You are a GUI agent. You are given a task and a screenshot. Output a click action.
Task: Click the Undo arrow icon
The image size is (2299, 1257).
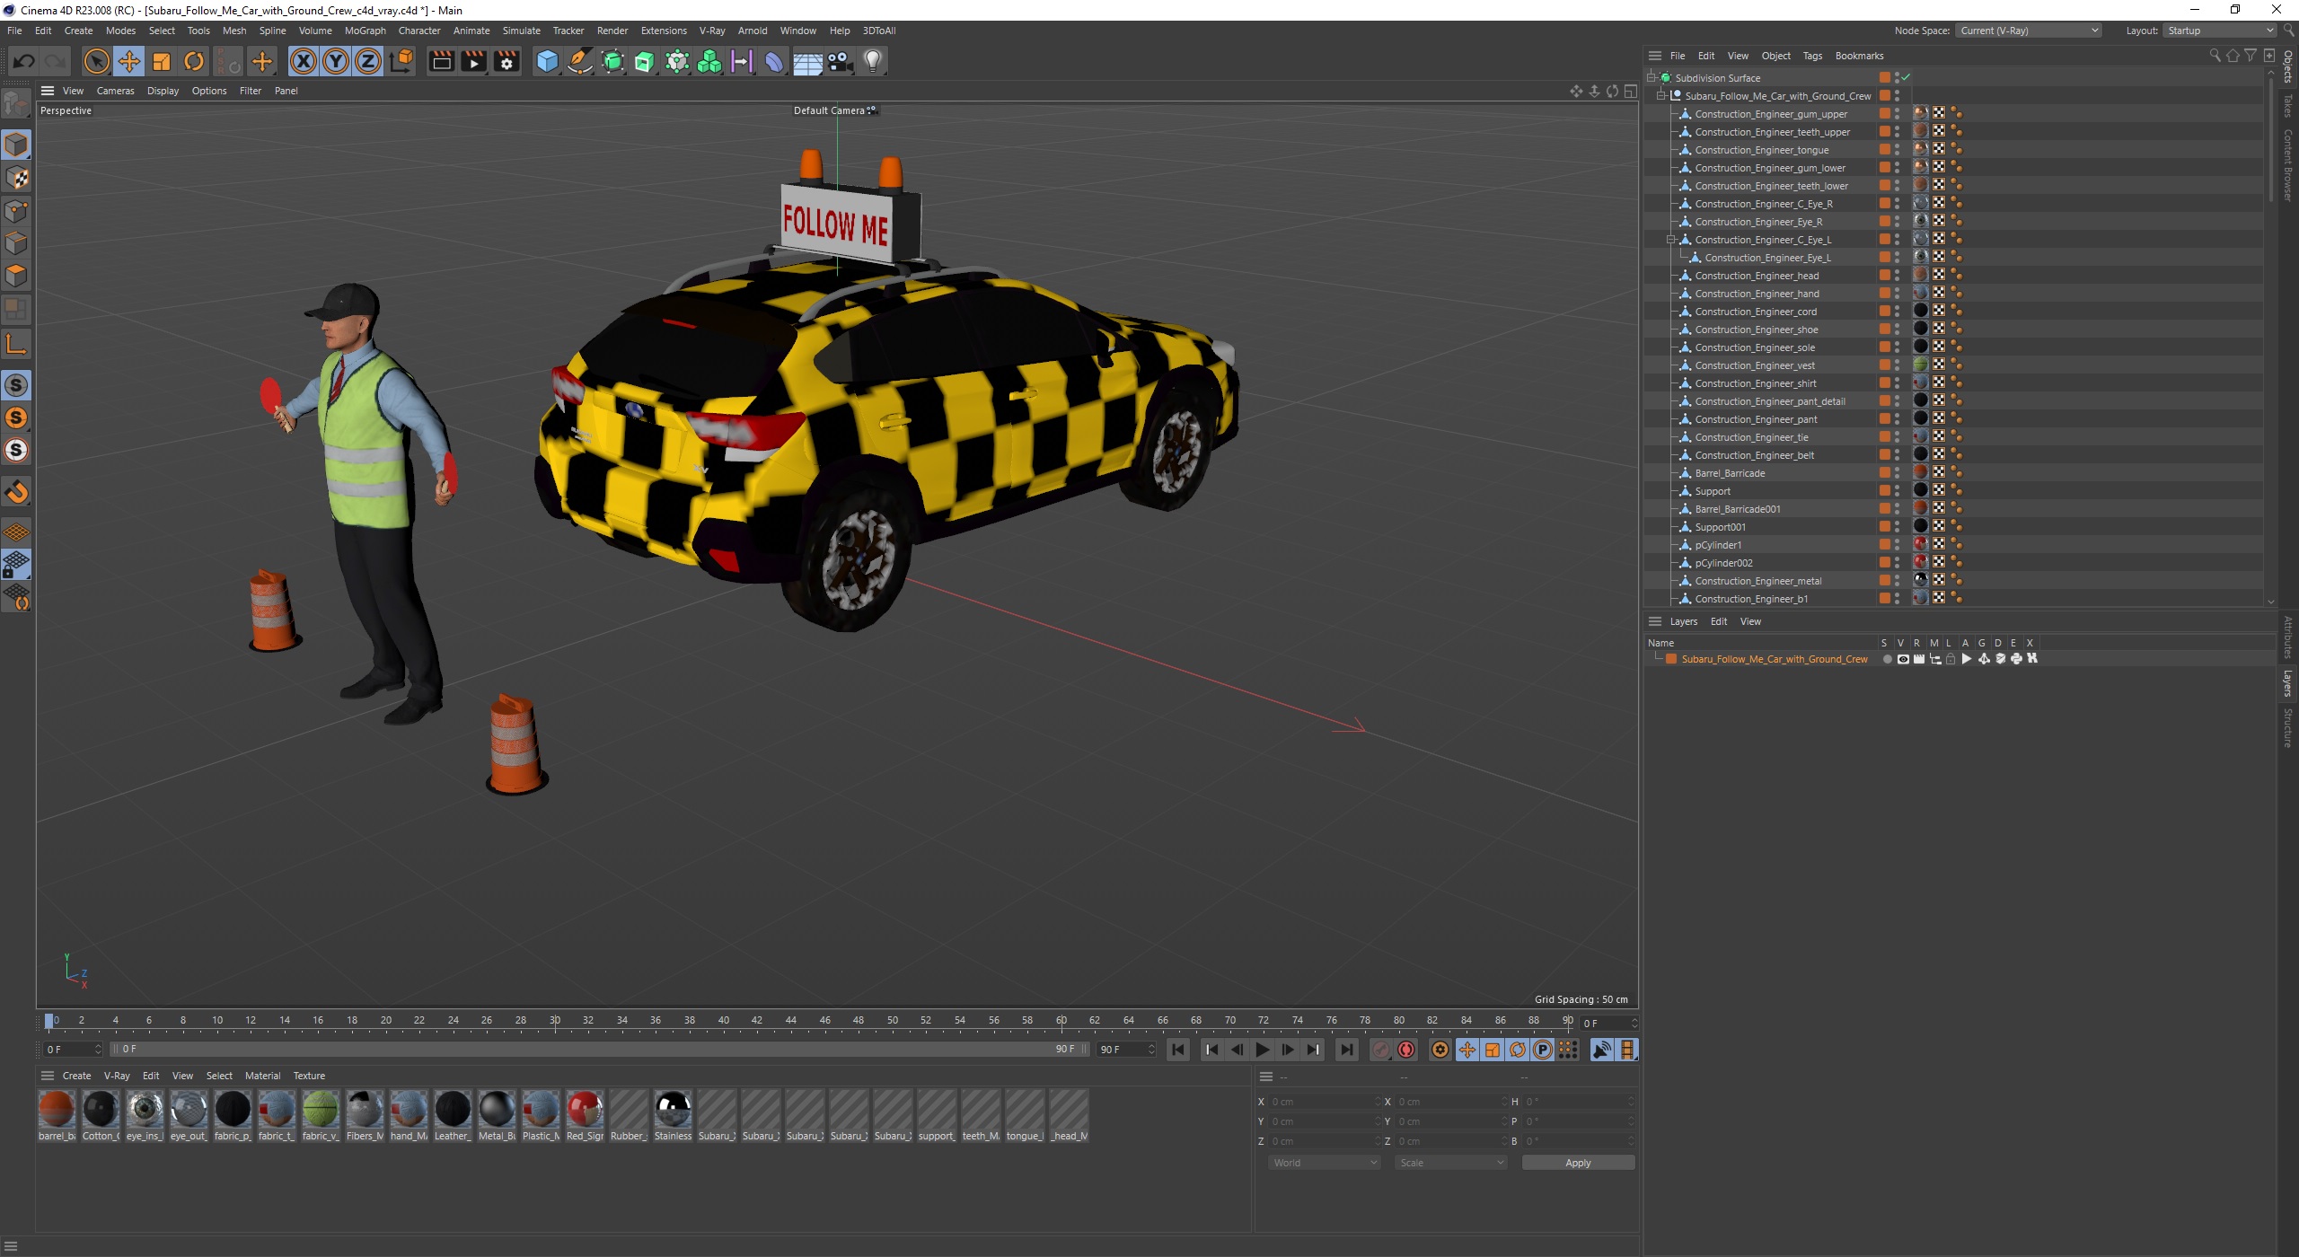point(23,61)
